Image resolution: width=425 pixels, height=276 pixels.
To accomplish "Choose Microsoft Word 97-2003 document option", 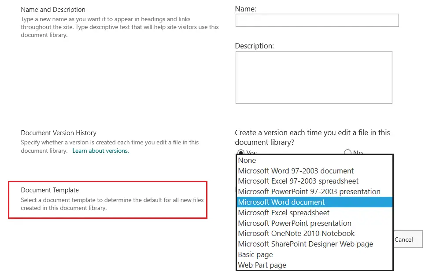I will pyautogui.click(x=315, y=171).
